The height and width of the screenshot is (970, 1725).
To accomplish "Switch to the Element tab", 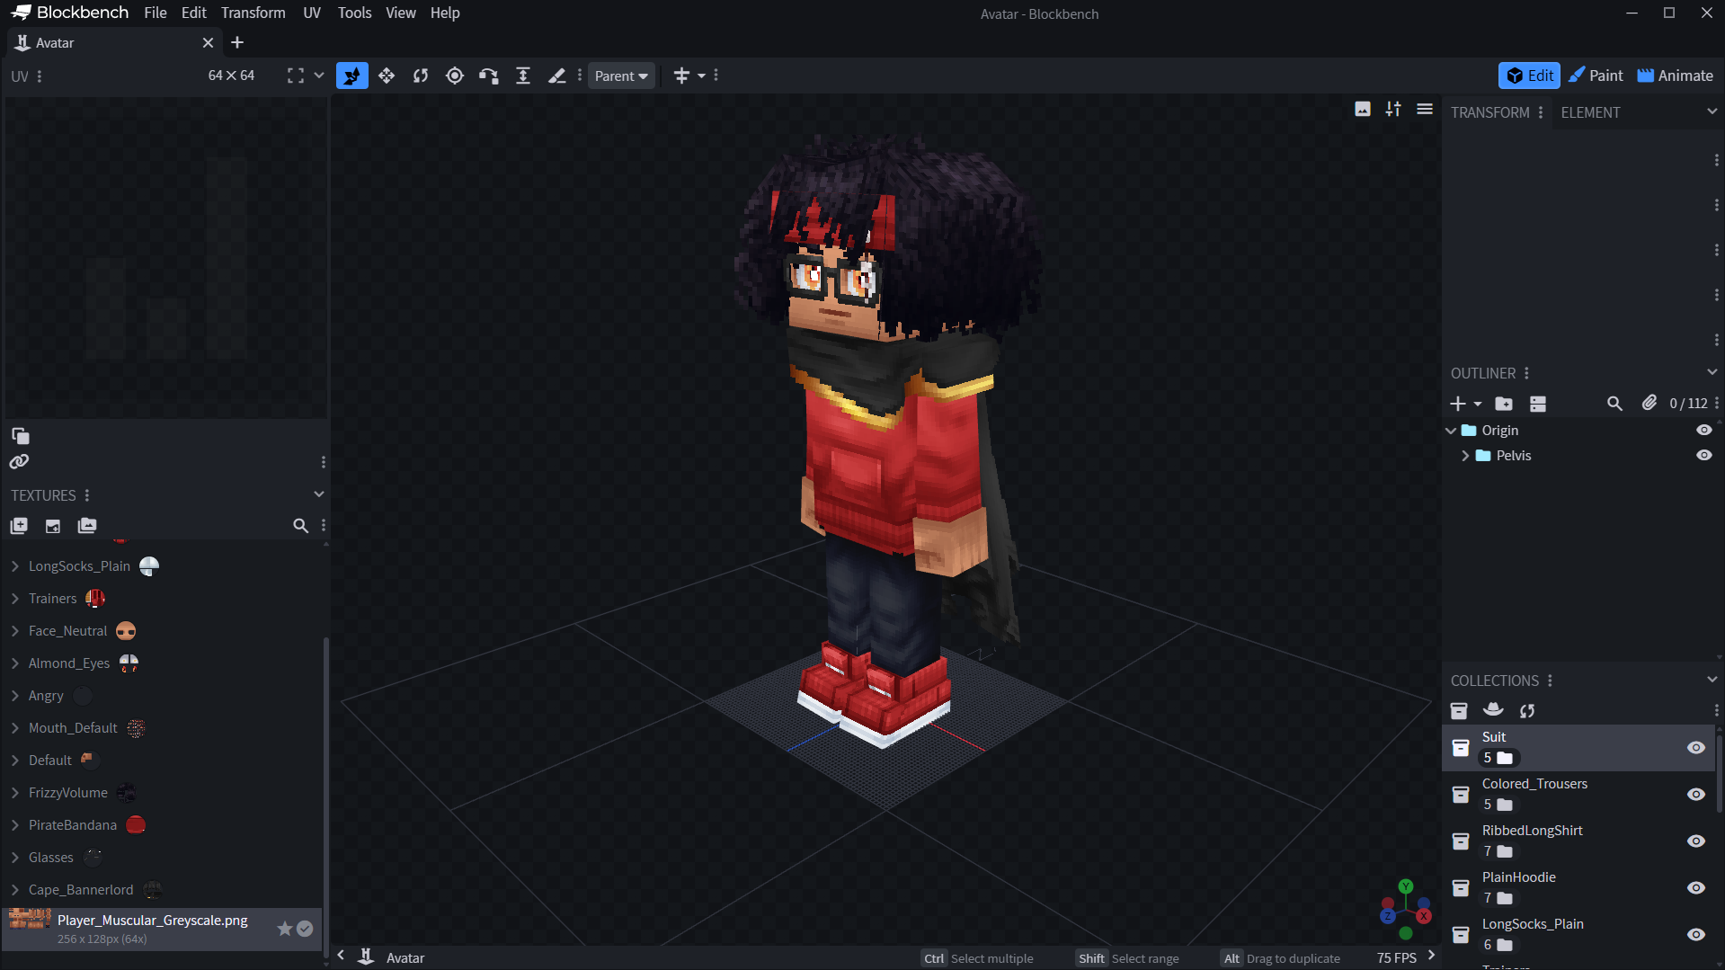I will pos(1590,111).
